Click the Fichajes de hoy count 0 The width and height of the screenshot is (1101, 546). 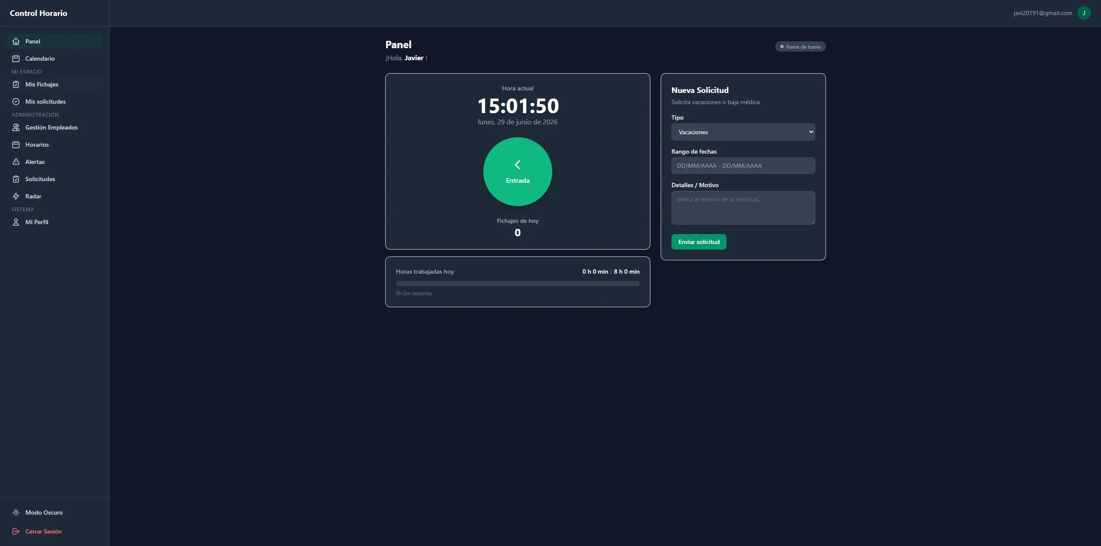click(x=517, y=233)
